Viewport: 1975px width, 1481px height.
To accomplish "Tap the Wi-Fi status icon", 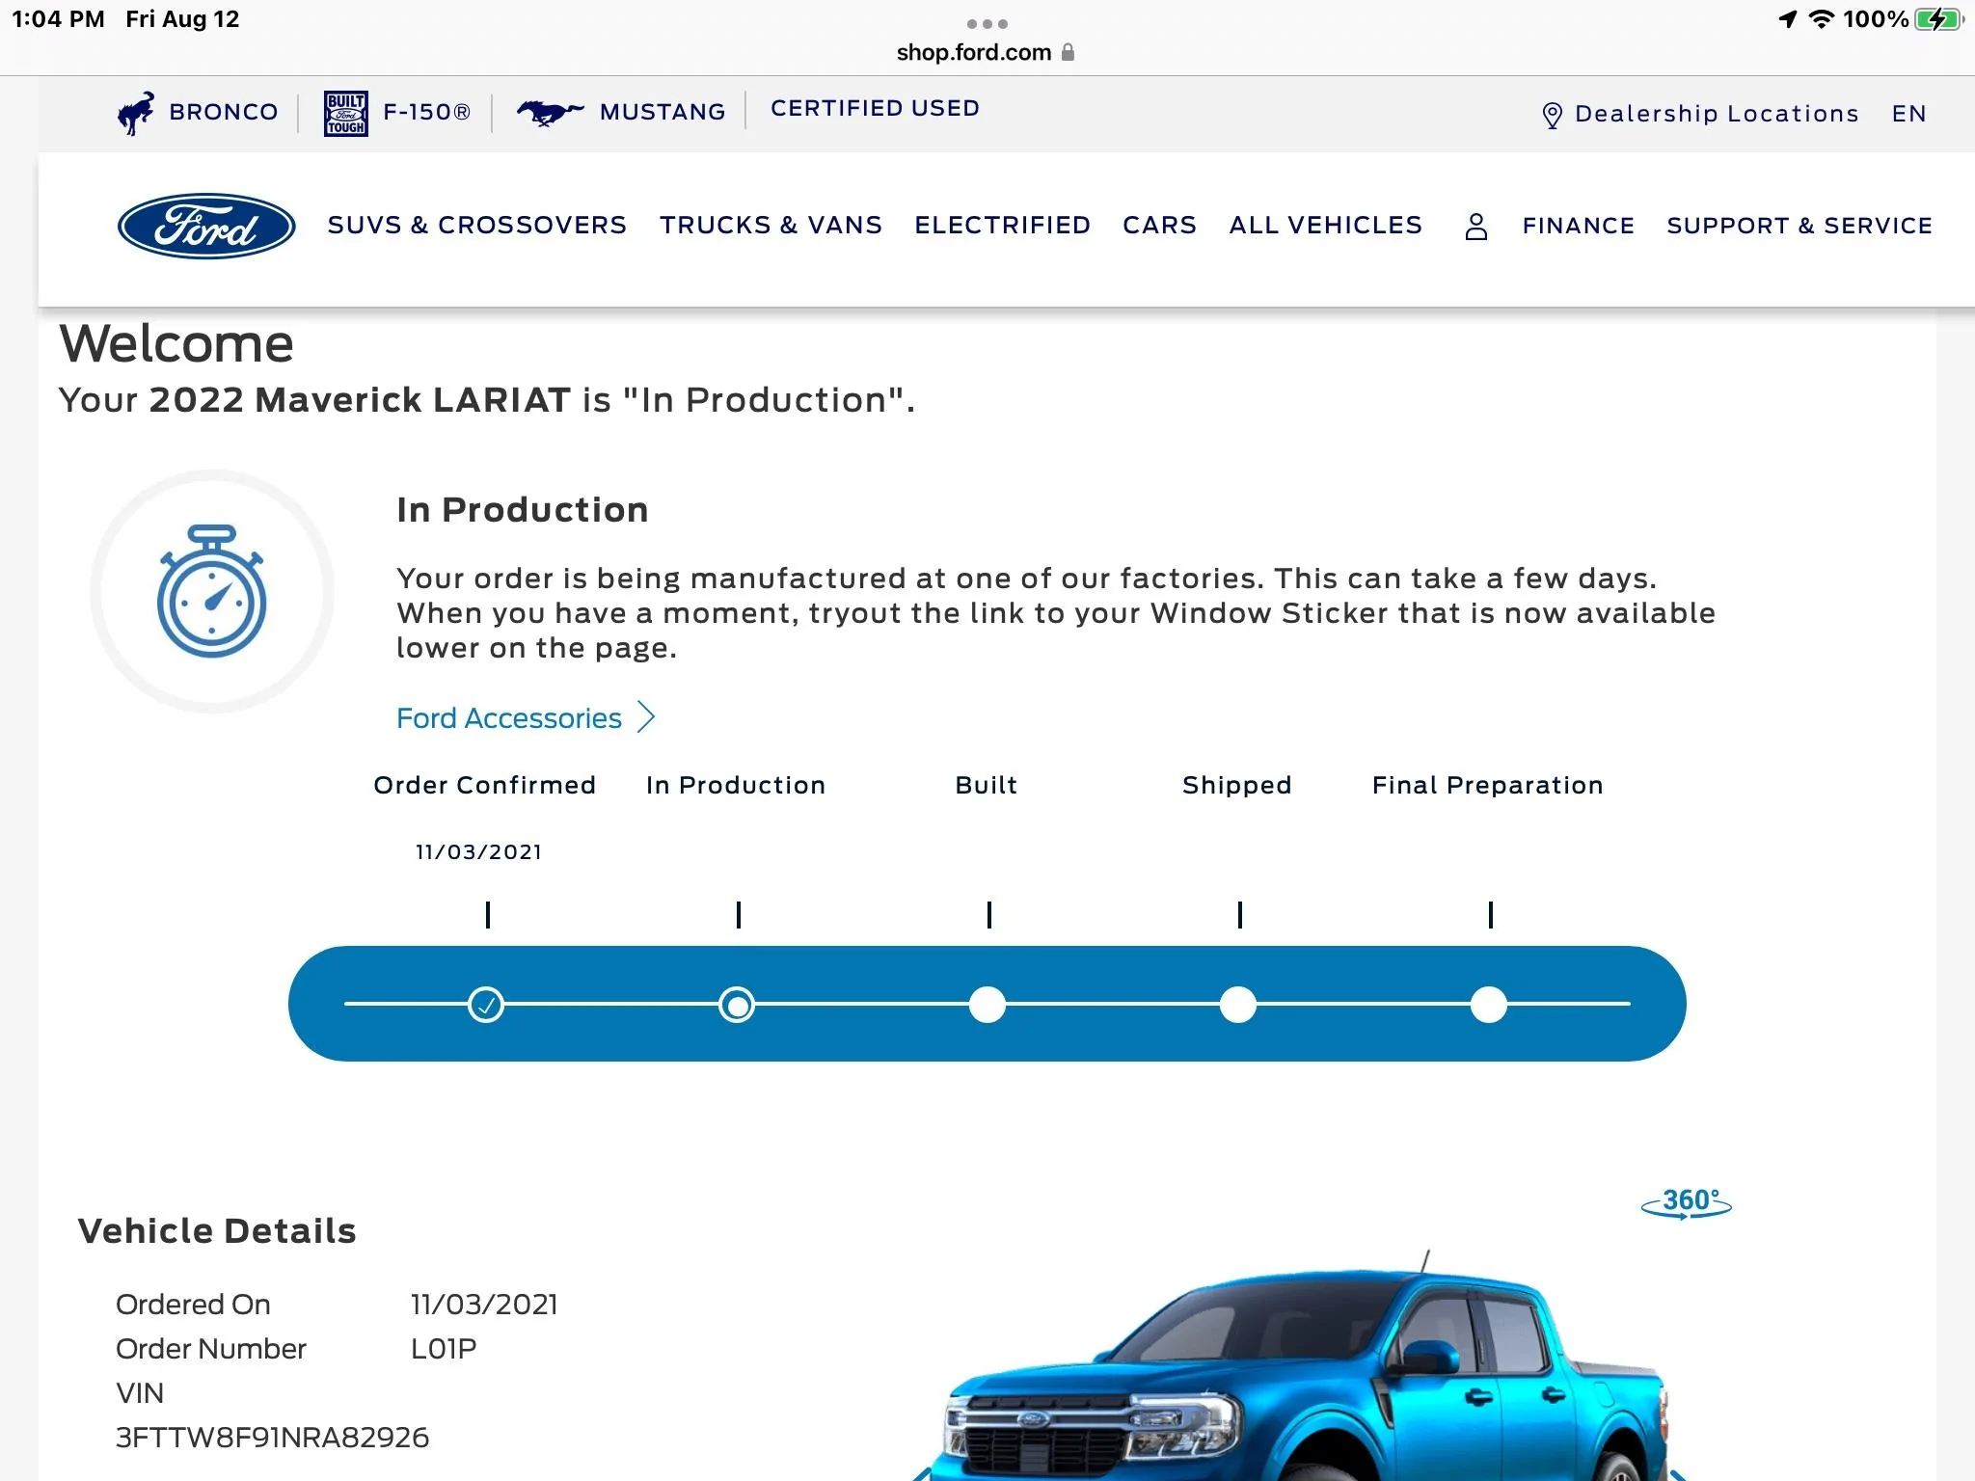I will point(1821,19).
